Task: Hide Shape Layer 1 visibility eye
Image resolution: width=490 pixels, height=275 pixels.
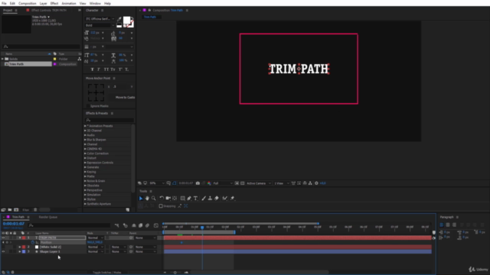Action: coord(3,251)
